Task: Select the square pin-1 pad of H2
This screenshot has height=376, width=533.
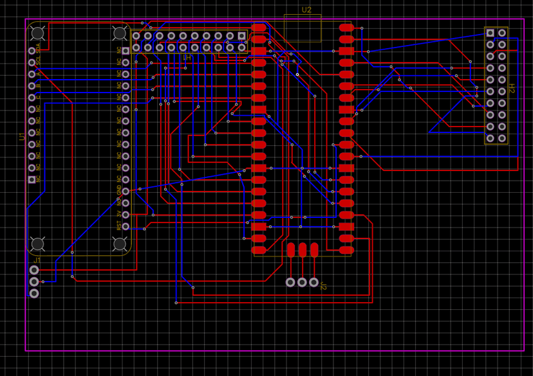Action: coord(491,33)
